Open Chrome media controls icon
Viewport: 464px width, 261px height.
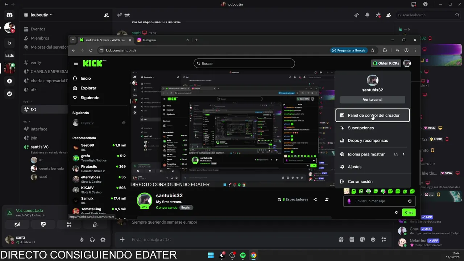coord(398,50)
